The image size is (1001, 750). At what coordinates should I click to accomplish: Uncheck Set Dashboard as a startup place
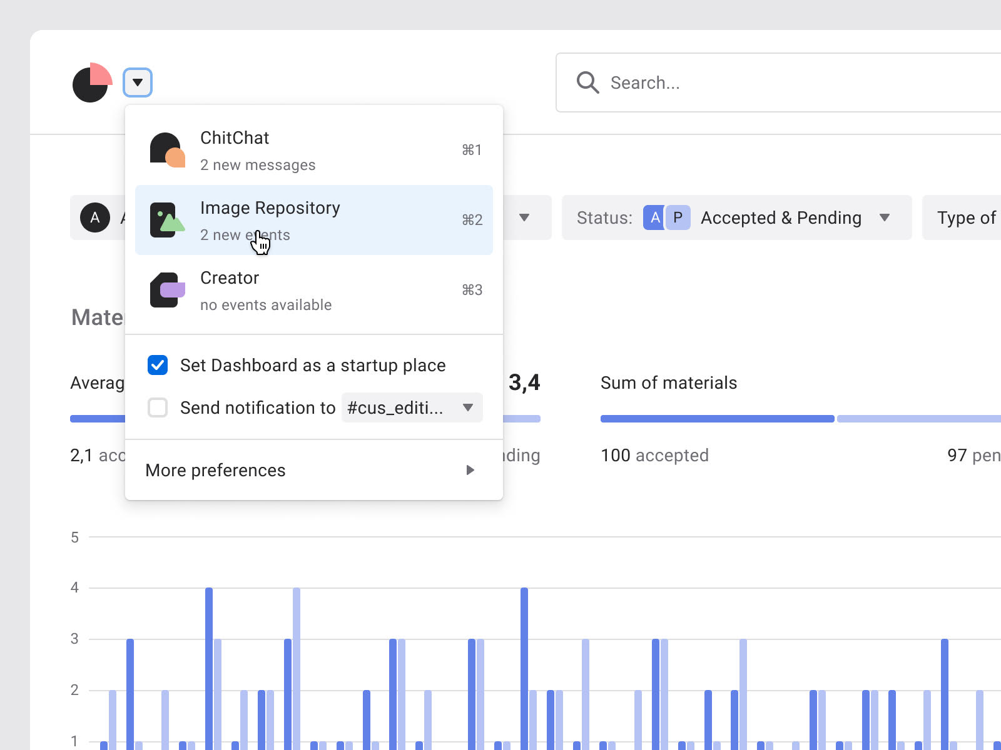(158, 365)
